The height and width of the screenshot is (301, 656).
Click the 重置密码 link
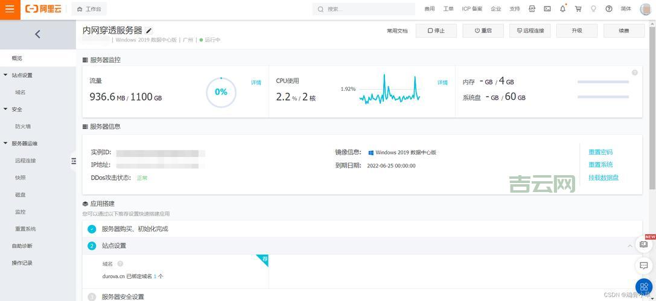tap(600, 152)
